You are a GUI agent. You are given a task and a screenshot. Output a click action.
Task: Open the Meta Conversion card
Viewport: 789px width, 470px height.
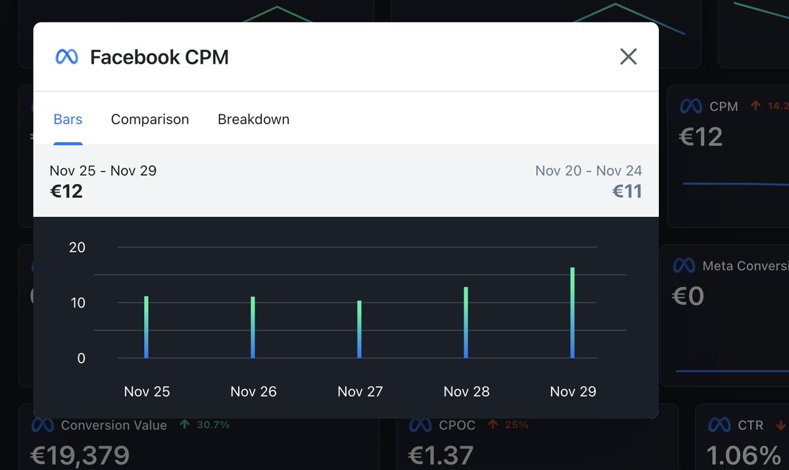pyautogui.click(x=725, y=316)
